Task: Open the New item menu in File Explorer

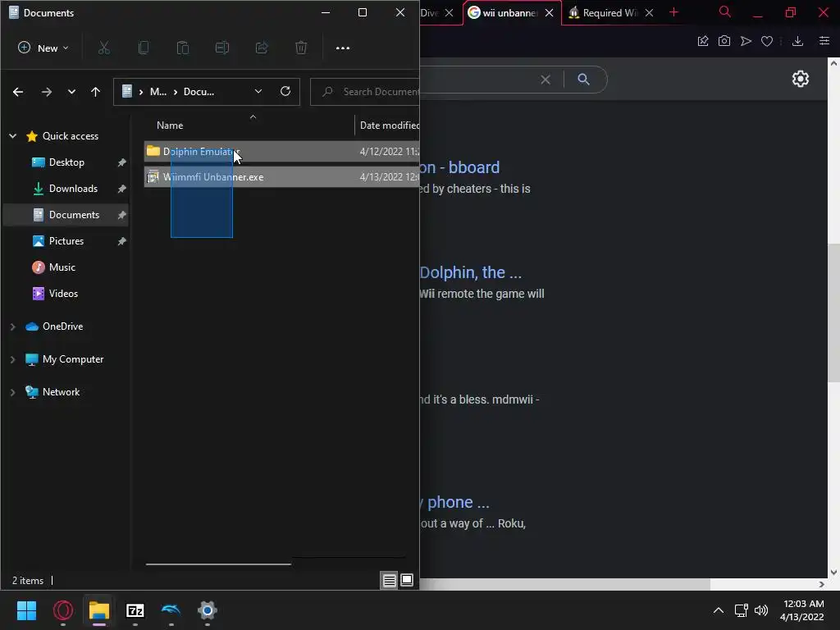Action: [x=43, y=48]
